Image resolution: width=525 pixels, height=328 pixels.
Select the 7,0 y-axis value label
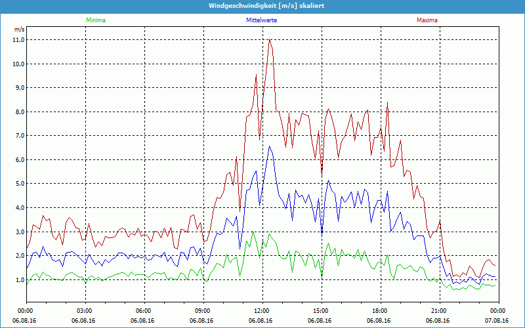[19, 136]
